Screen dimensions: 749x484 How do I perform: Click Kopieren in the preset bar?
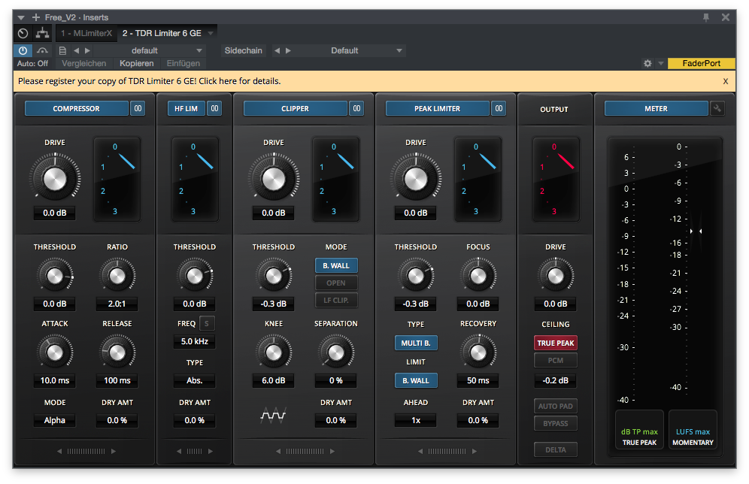(x=137, y=63)
